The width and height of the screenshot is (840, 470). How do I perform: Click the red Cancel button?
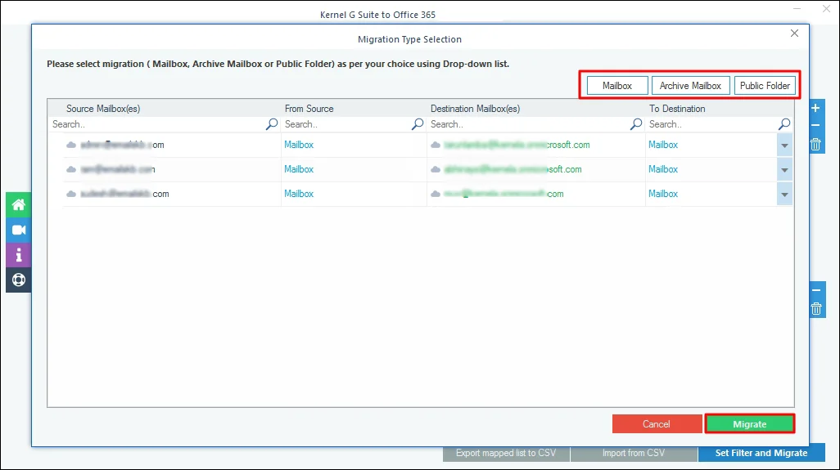coord(657,424)
